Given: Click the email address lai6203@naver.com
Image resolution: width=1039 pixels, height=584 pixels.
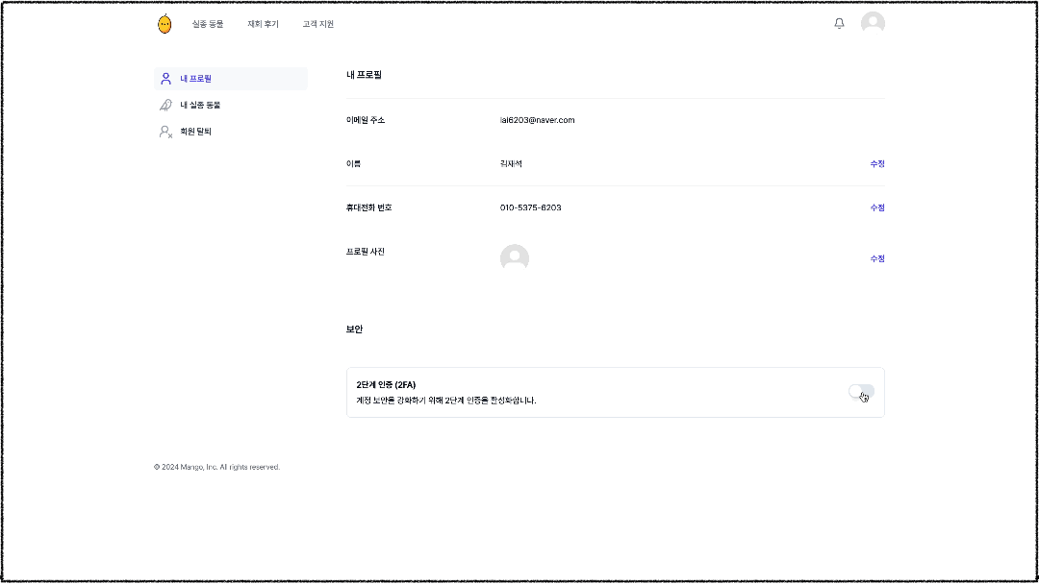Looking at the screenshot, I should (x=537, y=120).
